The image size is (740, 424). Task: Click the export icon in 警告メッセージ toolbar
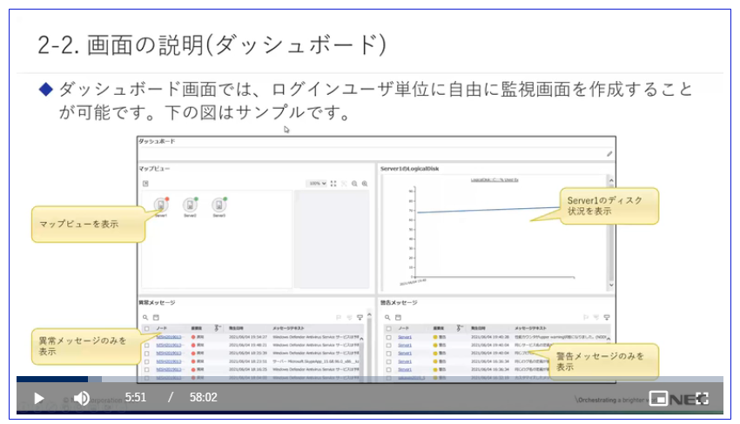coord(607,318)
